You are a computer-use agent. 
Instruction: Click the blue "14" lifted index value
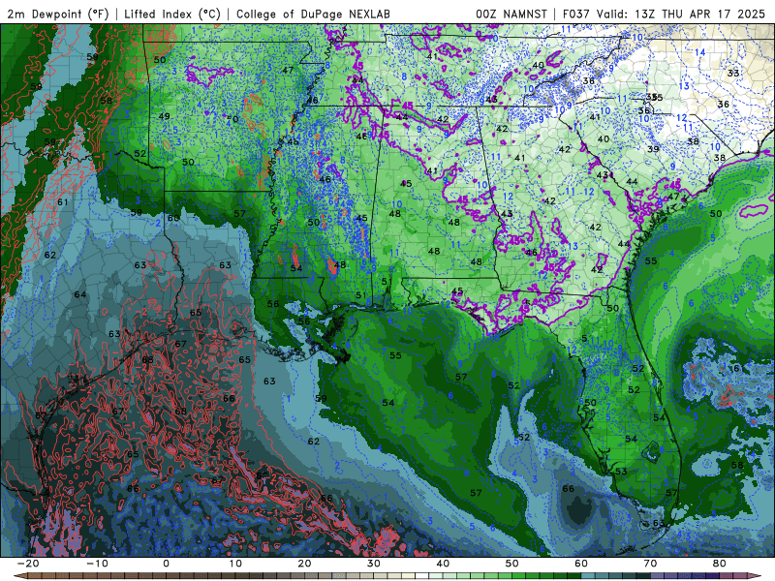pyautogui.click(x=699, y=52)
